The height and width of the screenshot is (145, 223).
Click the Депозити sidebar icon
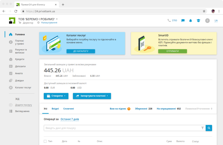click(x=11, y=66)
